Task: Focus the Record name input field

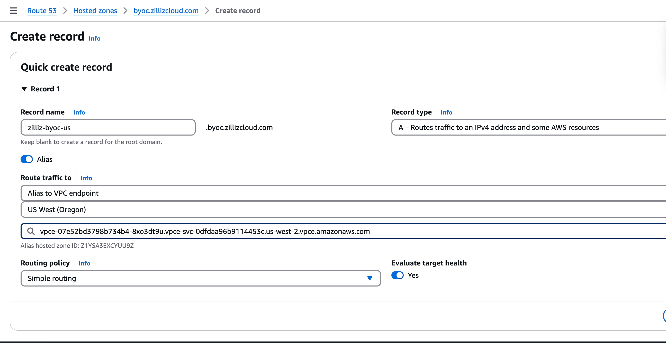Action: pos(108,128)
